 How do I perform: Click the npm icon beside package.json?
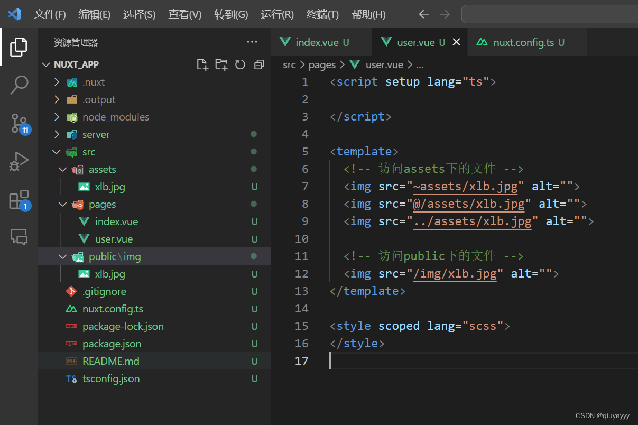71,344
